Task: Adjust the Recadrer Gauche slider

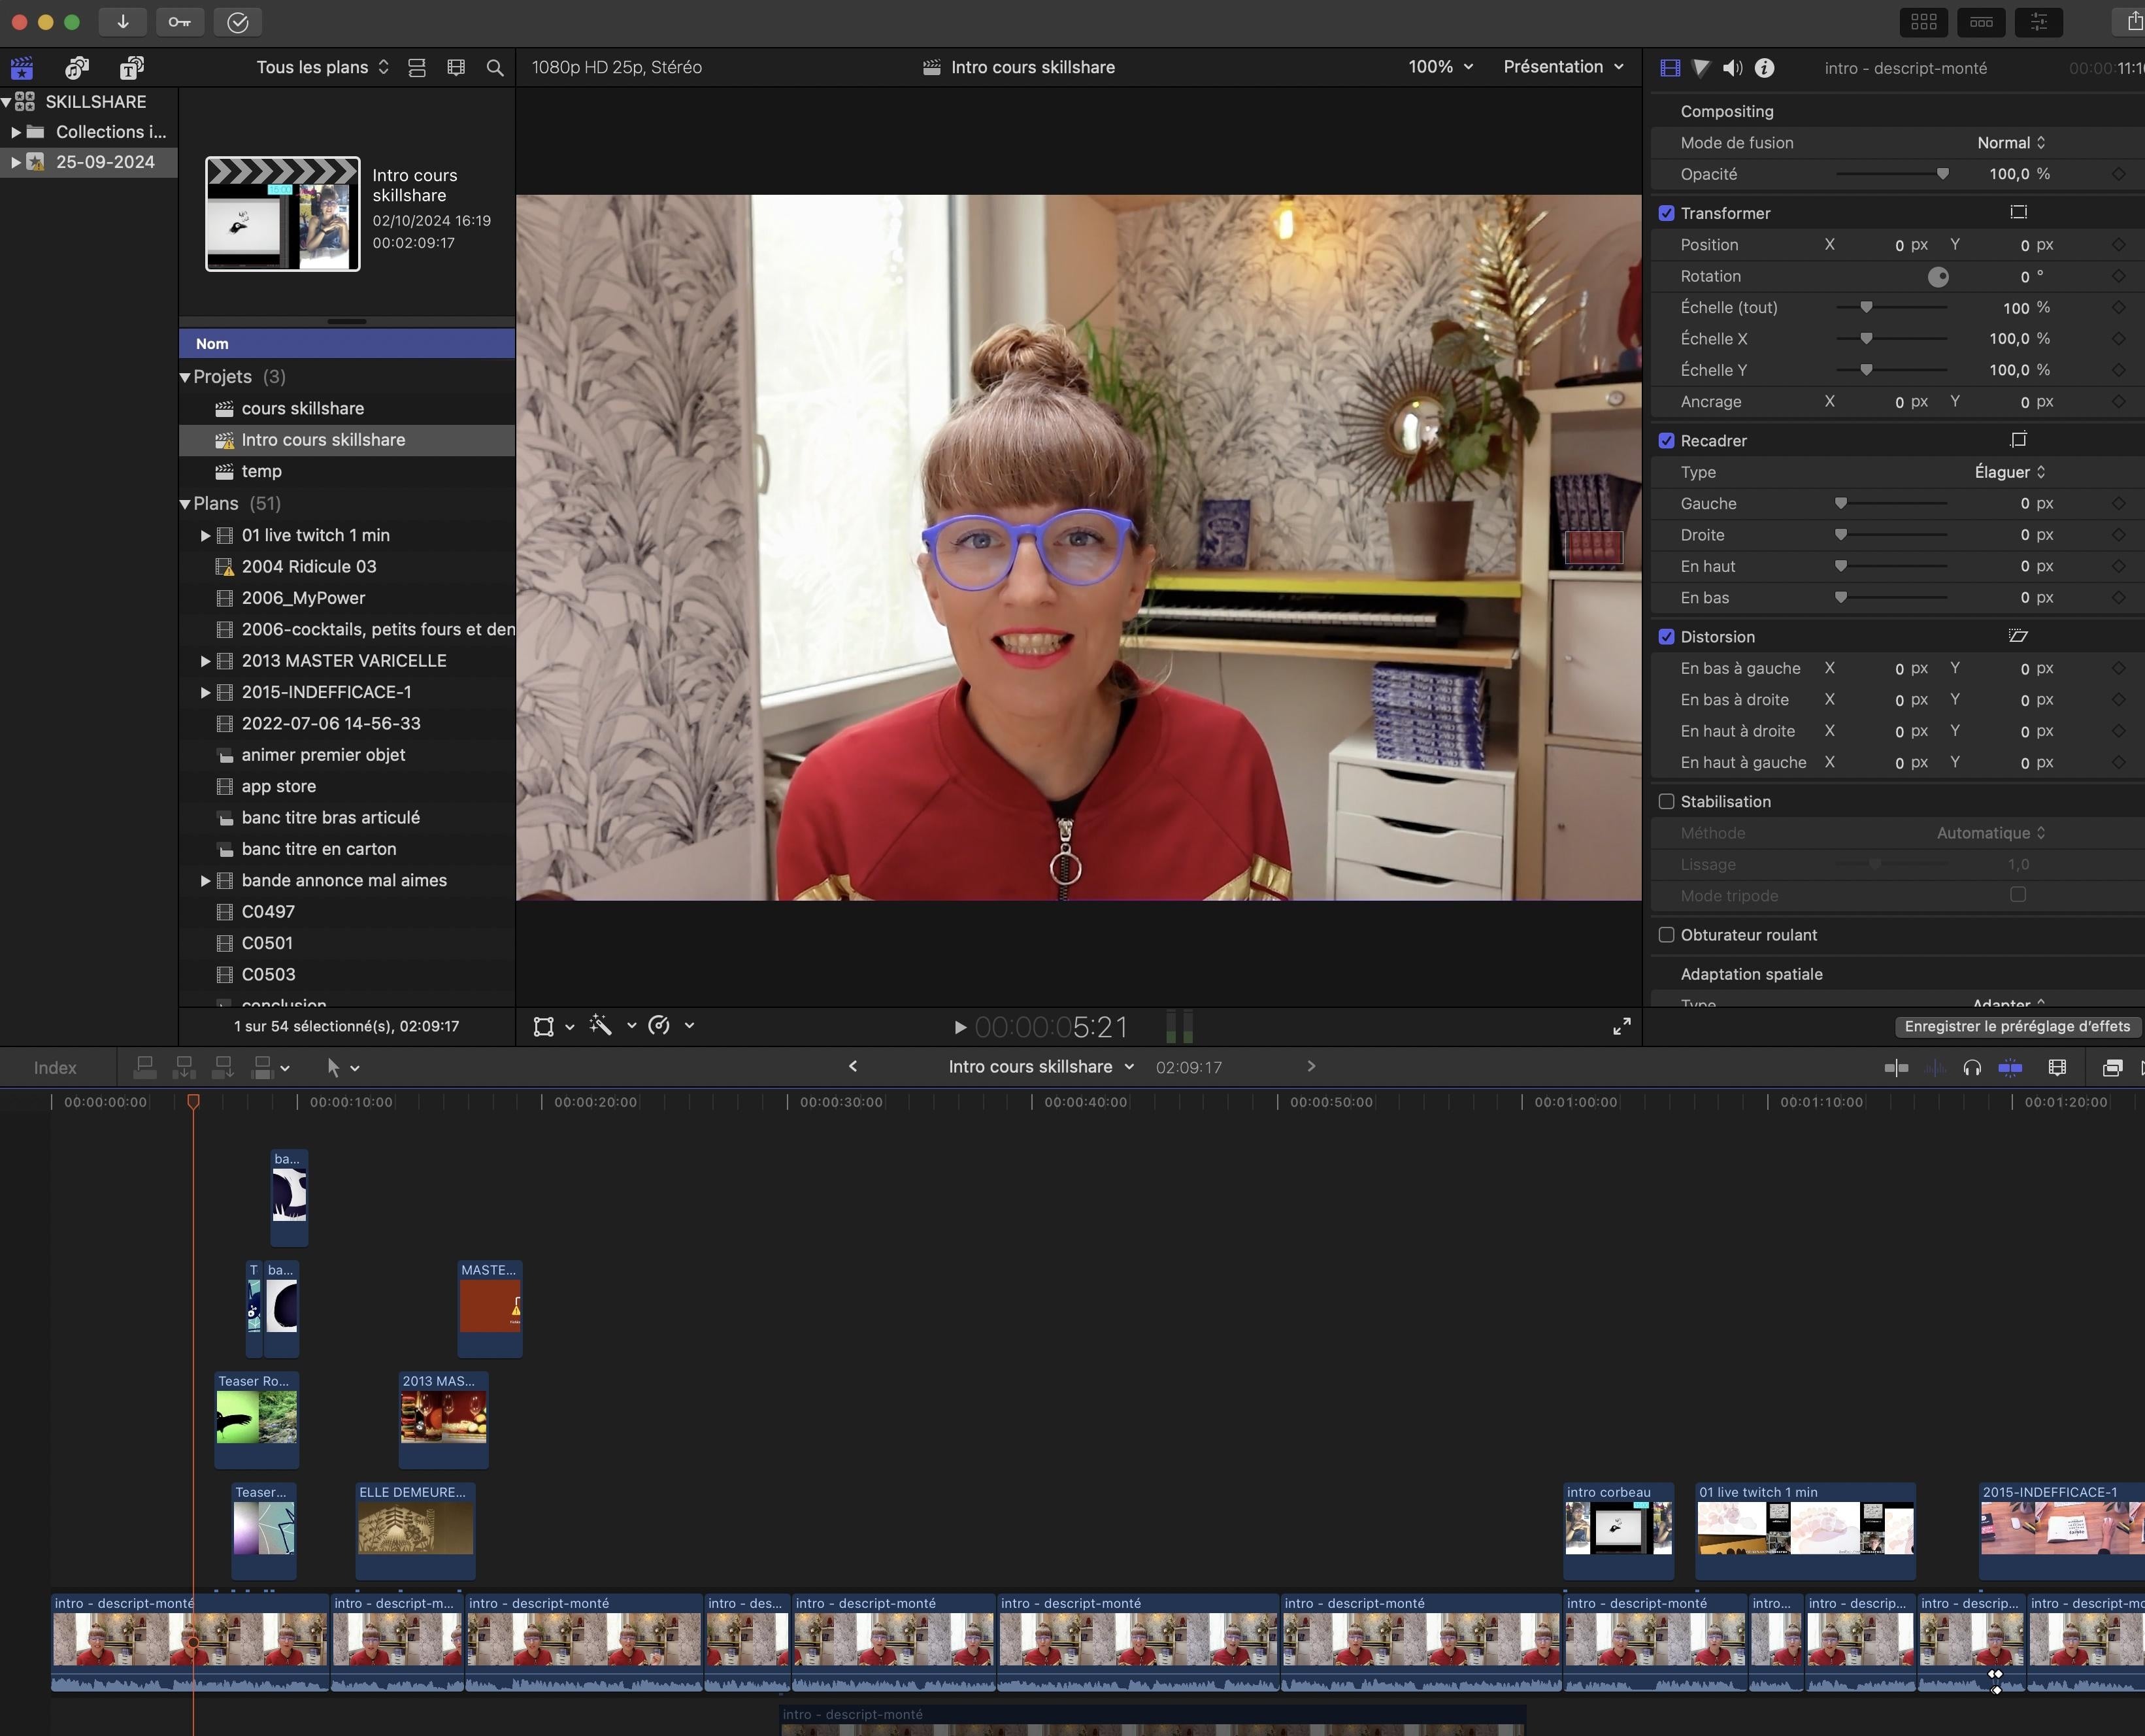Action: coord(1841,503)
